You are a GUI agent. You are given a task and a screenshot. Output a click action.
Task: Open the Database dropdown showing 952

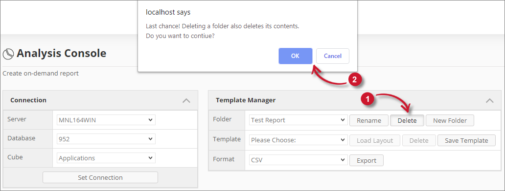pyautogui.click(x=106, y=139)
